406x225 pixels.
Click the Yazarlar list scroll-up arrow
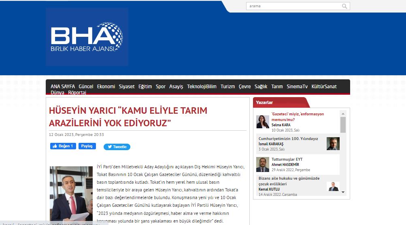point(343,114)
